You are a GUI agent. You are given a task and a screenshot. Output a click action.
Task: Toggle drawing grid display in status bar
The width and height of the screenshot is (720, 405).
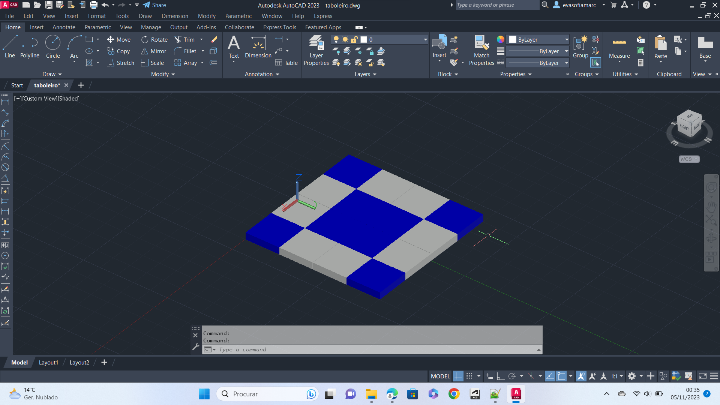458,376
